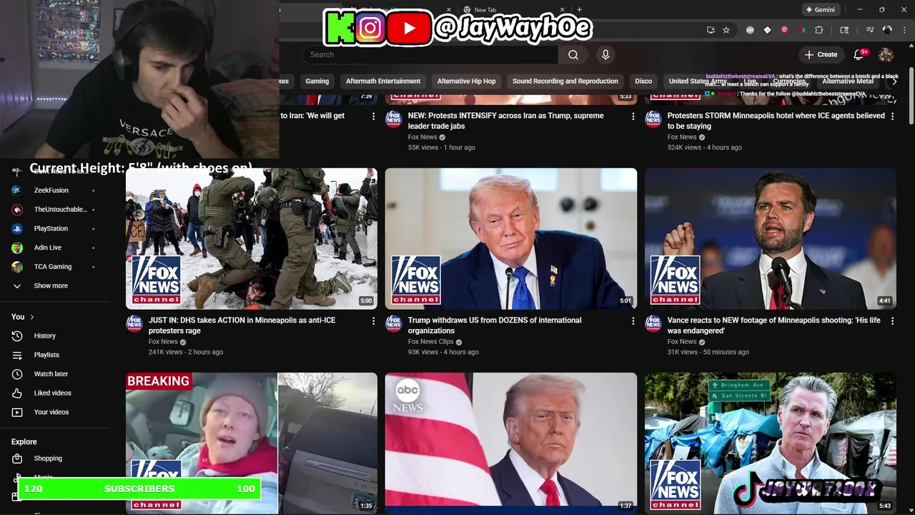The height and width of the screenshot is (515, 915).
Task: Select the Alternative Hip Hop chip
Action: tap(466, 81)
